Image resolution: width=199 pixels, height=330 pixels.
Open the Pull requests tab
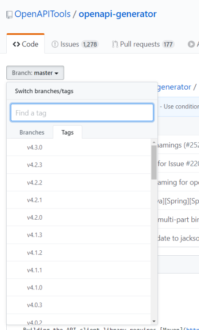143,44
